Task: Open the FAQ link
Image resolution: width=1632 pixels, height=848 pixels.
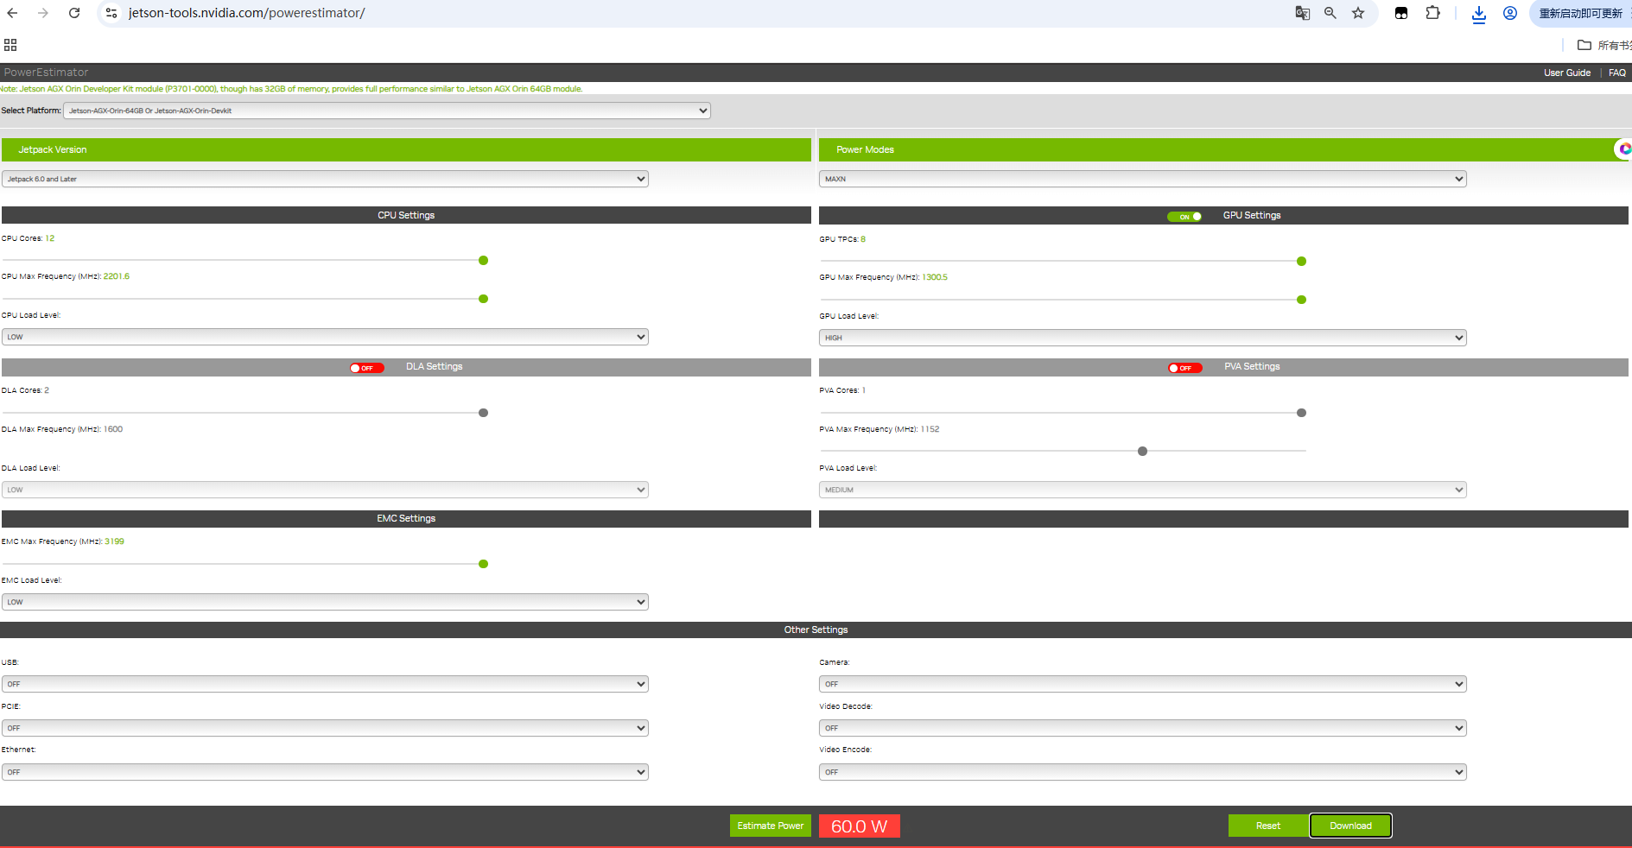Action: (x=1616, y=73)
